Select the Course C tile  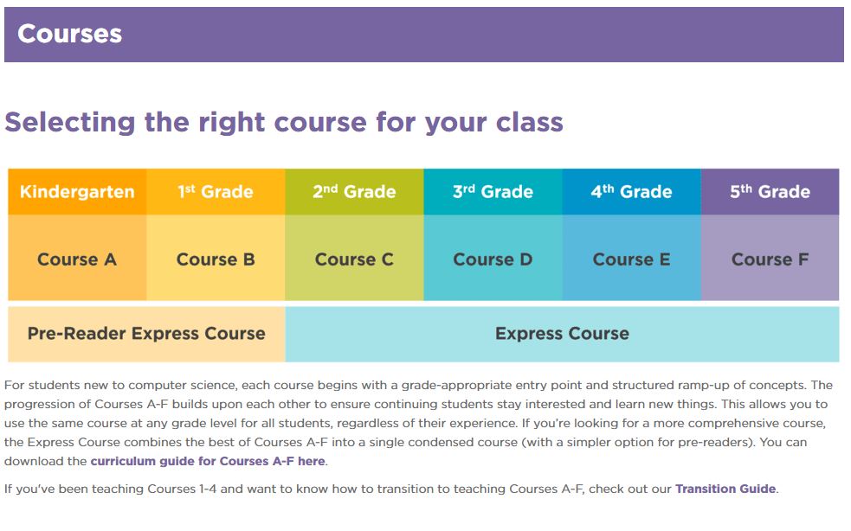(x=354, y=259)
